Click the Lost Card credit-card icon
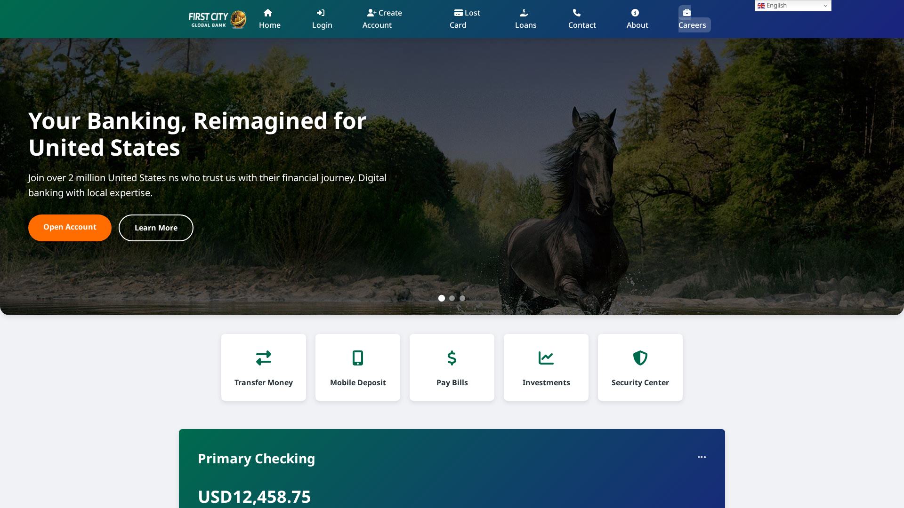The width and height of the screenshot is (904, 508). click(459, 13)
